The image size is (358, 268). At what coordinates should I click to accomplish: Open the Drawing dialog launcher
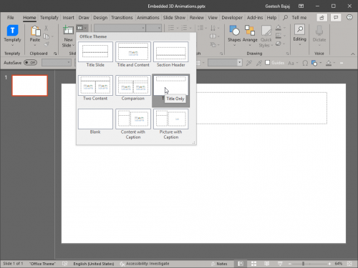pos(288,54)
